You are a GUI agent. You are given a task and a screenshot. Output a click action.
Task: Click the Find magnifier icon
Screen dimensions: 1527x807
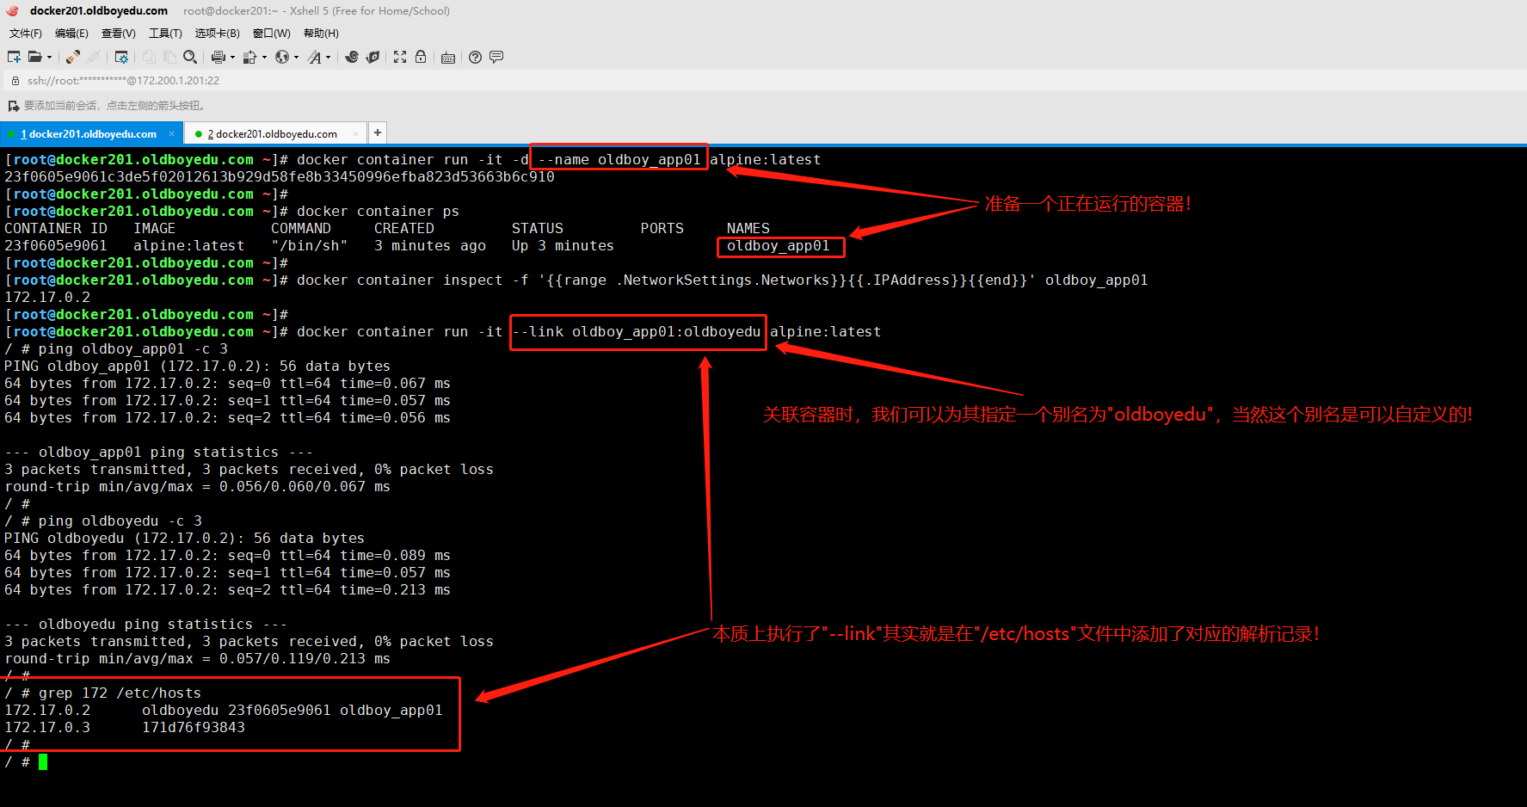(190, 57)
